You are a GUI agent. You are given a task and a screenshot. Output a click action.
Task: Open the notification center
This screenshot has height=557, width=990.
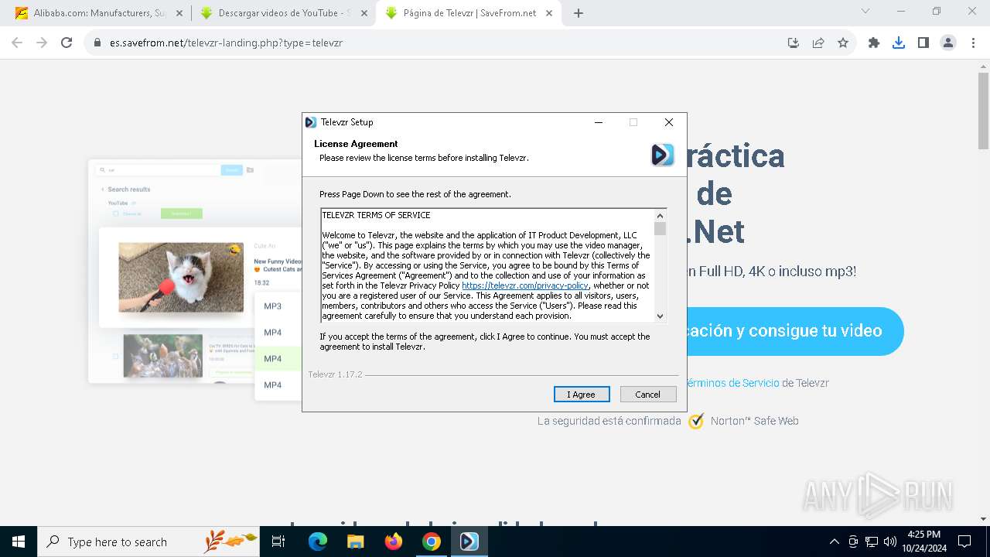pos(964,542)
